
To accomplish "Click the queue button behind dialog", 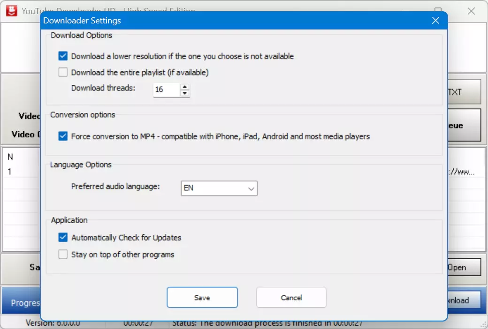I will click(464, 125).
